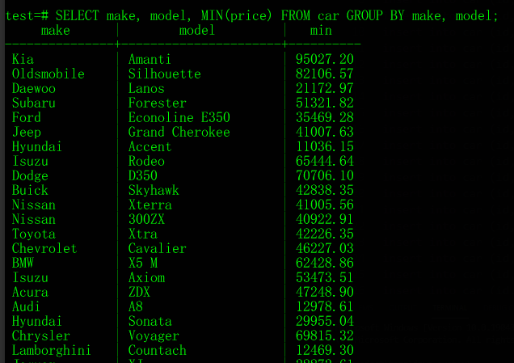Select the 'model' column header

[x=197, y=31]
